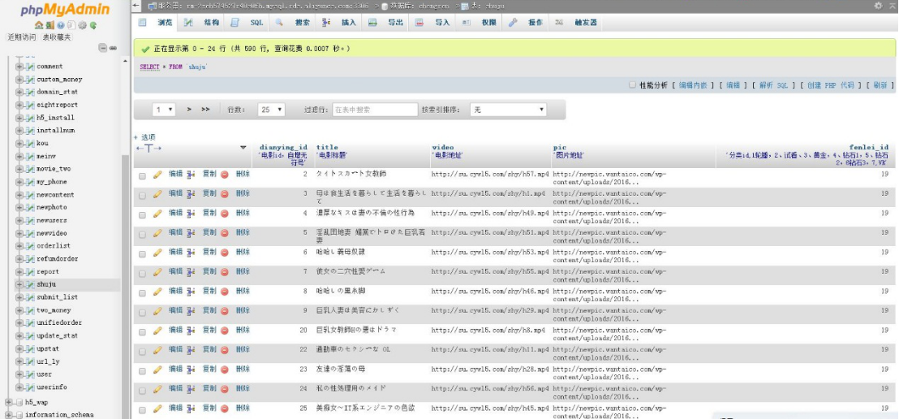Click the phpMyAdmin home icon

pos(39,26)
